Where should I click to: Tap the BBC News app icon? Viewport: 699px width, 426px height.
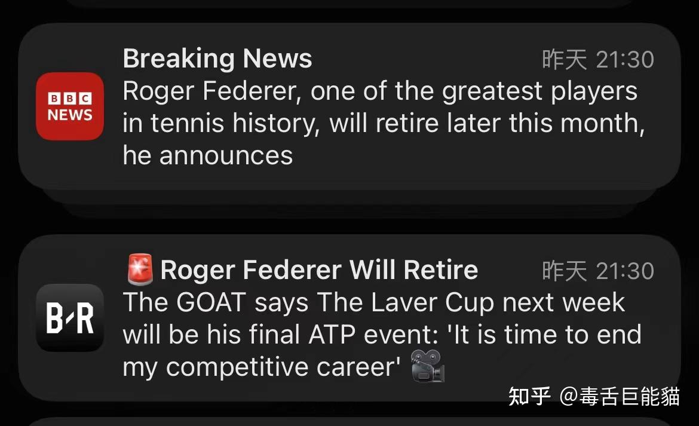point(70,106)
